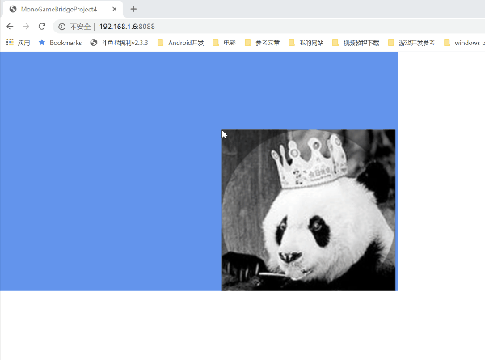
Task: Click the Forward navigation arrow
Action: tap(26, 26)
